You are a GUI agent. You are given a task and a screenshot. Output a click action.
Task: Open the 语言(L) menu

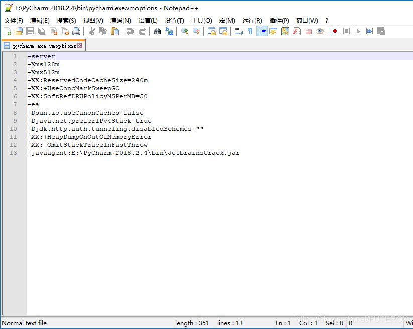coord(148,21)
